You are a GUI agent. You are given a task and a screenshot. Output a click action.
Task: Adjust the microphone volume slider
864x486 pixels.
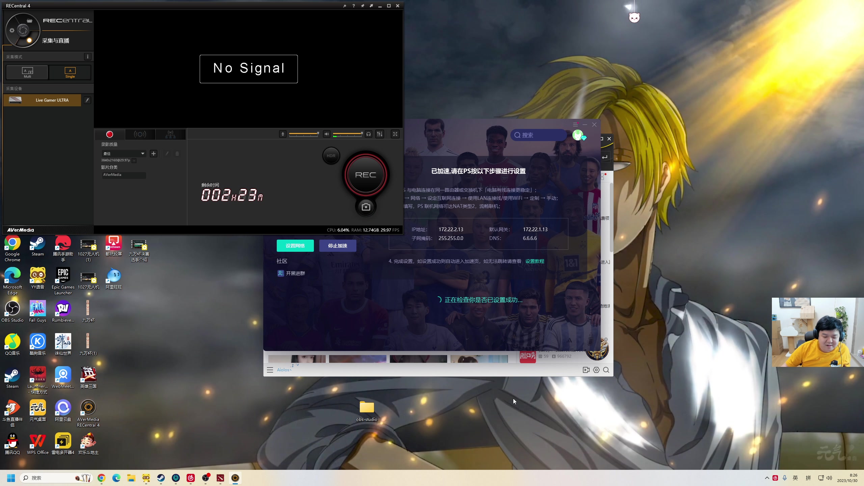point(304,134)
